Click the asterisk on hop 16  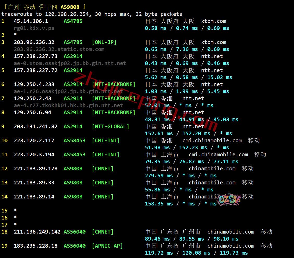coord(15,218)
